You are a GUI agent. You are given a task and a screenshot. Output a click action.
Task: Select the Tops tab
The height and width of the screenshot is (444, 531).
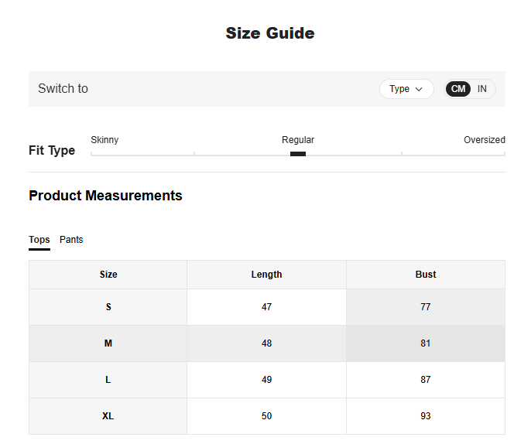coord(39,240)
